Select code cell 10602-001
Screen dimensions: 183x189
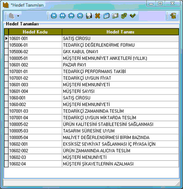point(35,144)
